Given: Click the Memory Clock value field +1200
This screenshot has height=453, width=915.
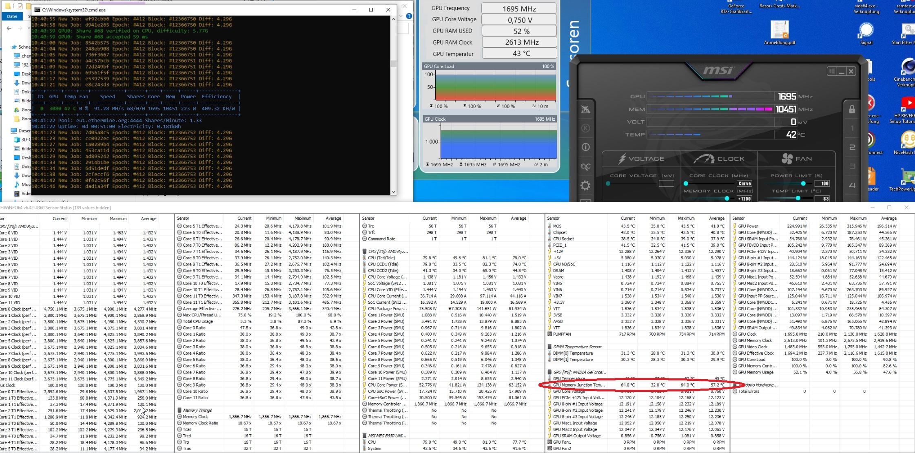Looking at the screenshot, I should 744,199.
